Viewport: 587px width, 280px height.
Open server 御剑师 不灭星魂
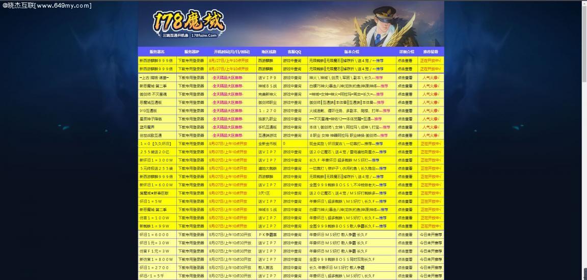point(153,94)
